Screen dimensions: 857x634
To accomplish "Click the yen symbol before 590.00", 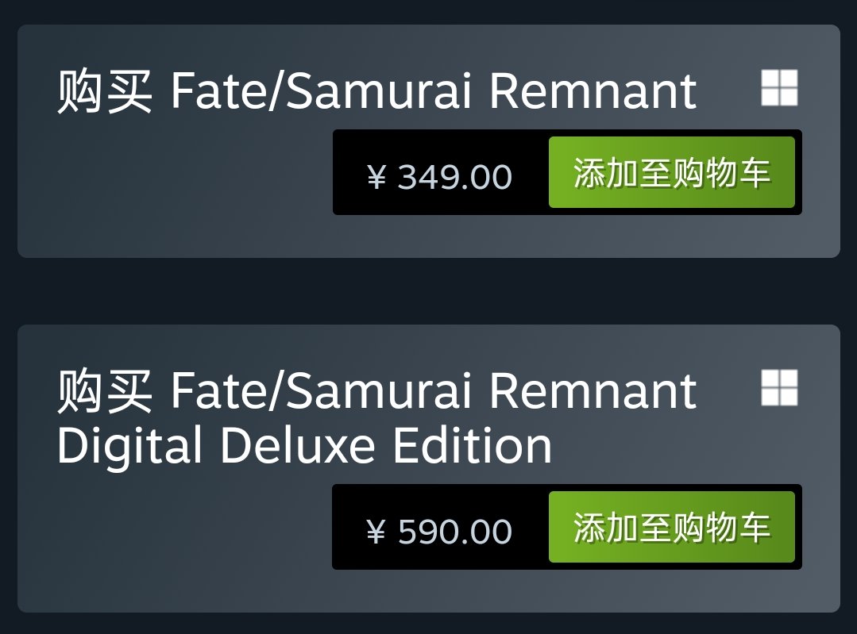I will [x=376, y=532].
